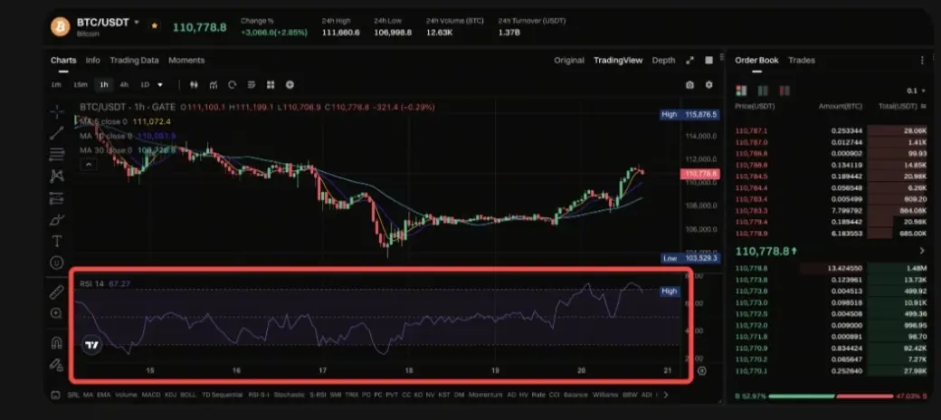Toggle Total(USDT) column display icon
Viewport: 941px width, 420px height.
[x=923, y=106]
